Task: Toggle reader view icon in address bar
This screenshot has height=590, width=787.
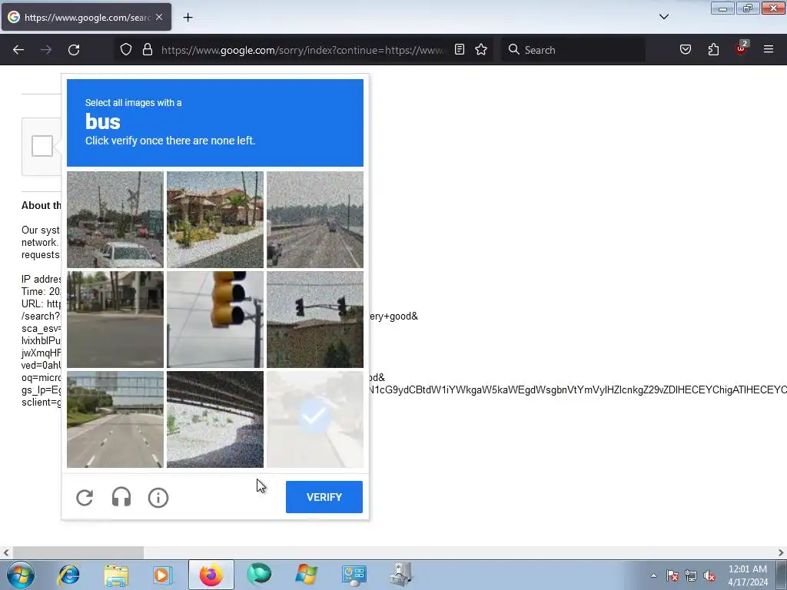Action: point(460,49)
